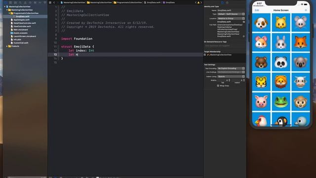Screen dimensions: 316x178
Task: Click EmojiData.swift breadcrumb in jump bar
Action: (153, 2)
